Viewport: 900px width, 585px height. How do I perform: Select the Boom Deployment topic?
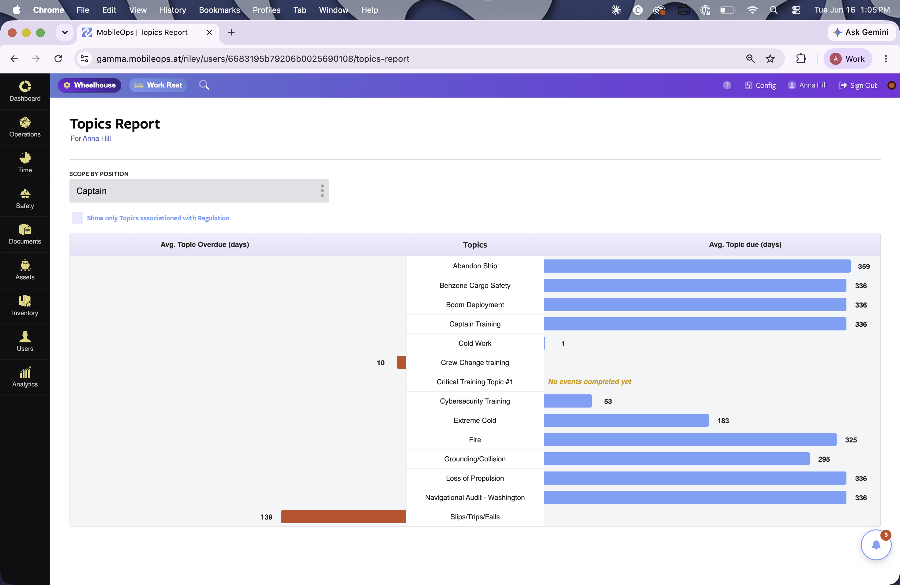[475, 305]
